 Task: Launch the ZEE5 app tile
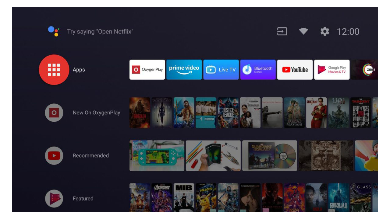(364, 70)
